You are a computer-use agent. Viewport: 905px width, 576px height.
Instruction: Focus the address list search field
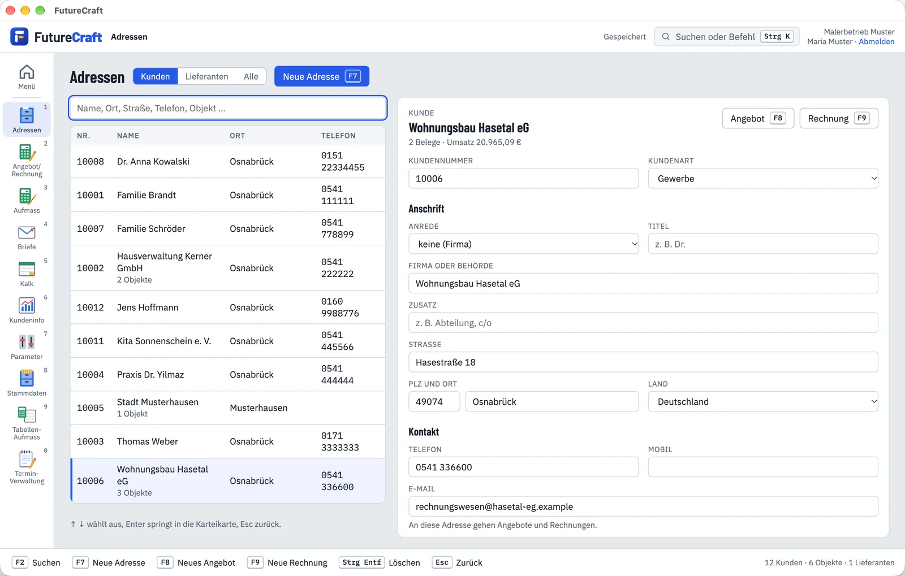(228, 108)
